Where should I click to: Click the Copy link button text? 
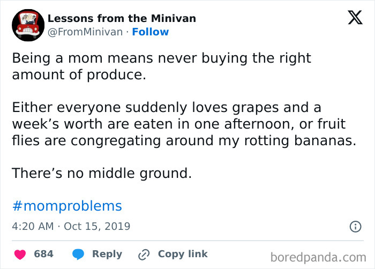182,254
